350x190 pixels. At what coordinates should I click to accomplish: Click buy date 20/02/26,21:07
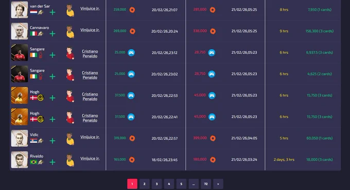165,10
